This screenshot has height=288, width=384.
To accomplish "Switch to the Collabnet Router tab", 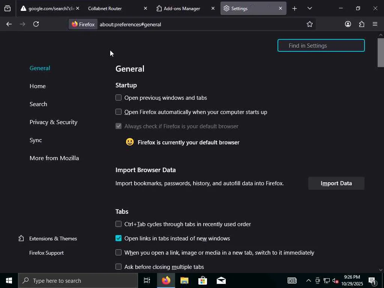I will coord(115,8).
